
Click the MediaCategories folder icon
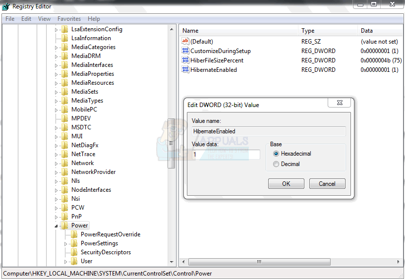[64, 47]
